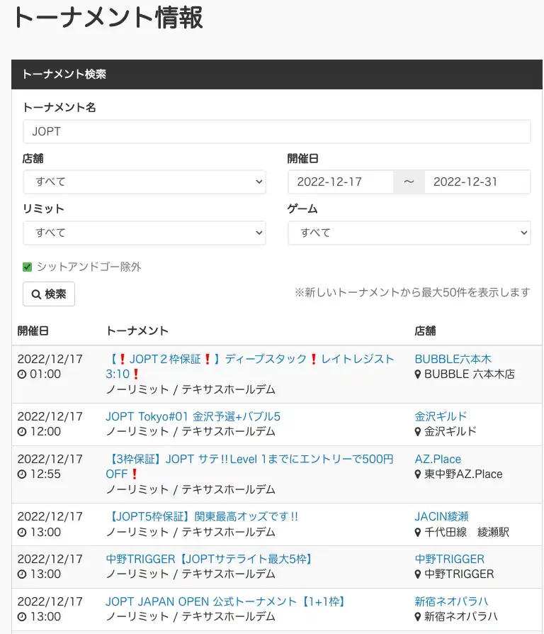This screenshot has height=634, width=544.
Task: Click the トーナメント検索 panel header
Action: tap(277, 74)
